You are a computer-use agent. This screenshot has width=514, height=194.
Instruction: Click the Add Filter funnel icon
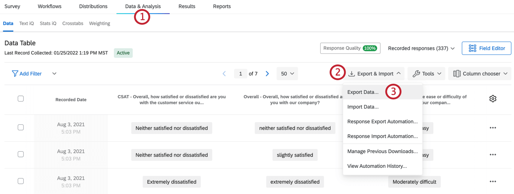coord(15,74)
